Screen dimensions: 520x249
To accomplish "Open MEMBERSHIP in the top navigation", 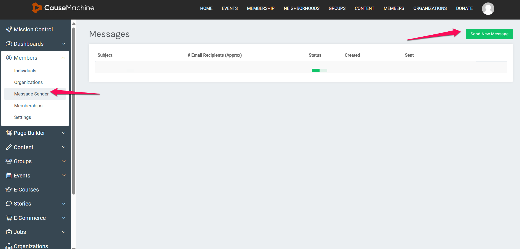I will coord(261,9).
